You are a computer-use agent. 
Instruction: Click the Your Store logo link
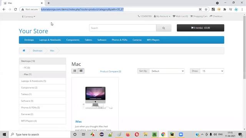click(33, 31)
